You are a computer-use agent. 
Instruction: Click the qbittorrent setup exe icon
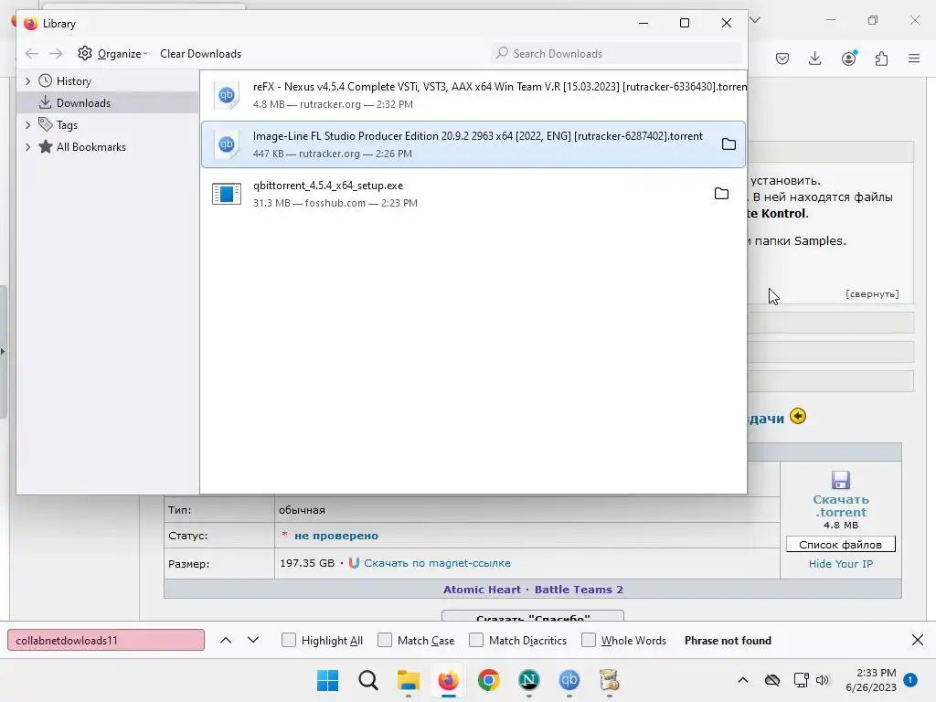click(227, 194)
